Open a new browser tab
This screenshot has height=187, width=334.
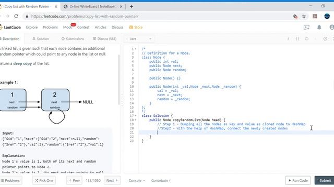tap(132, 7)
